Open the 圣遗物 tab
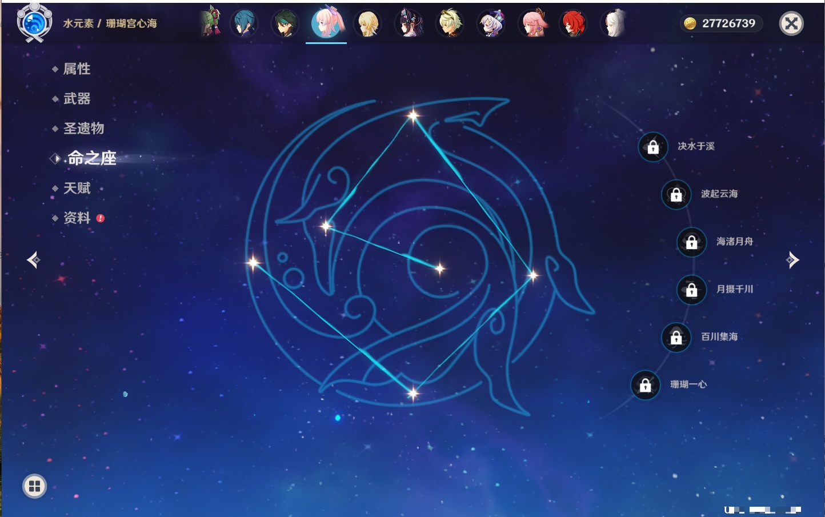This screenshot has width=825, height=517. tap(83, 129)
